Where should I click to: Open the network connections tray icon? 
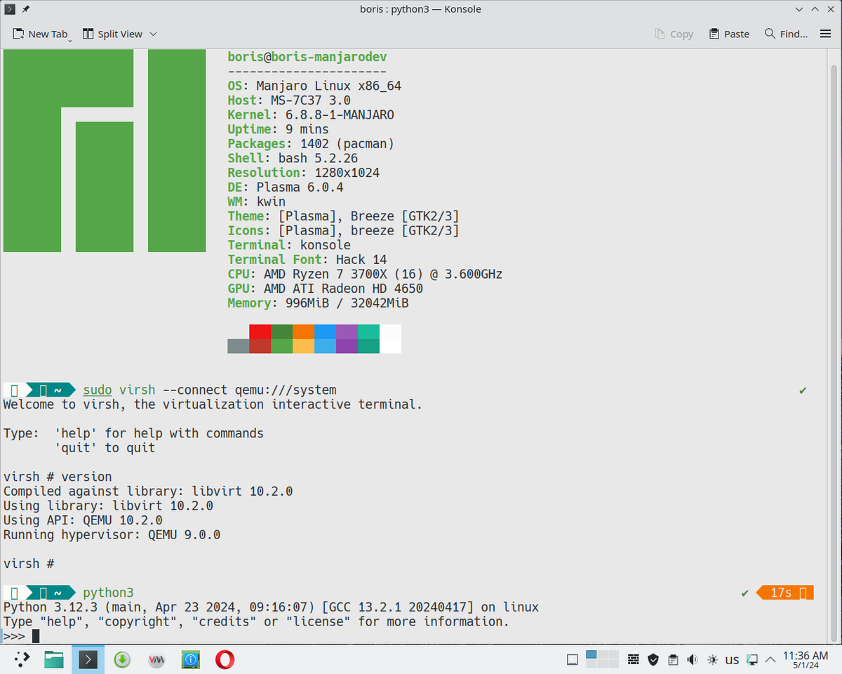coord(752,660)
